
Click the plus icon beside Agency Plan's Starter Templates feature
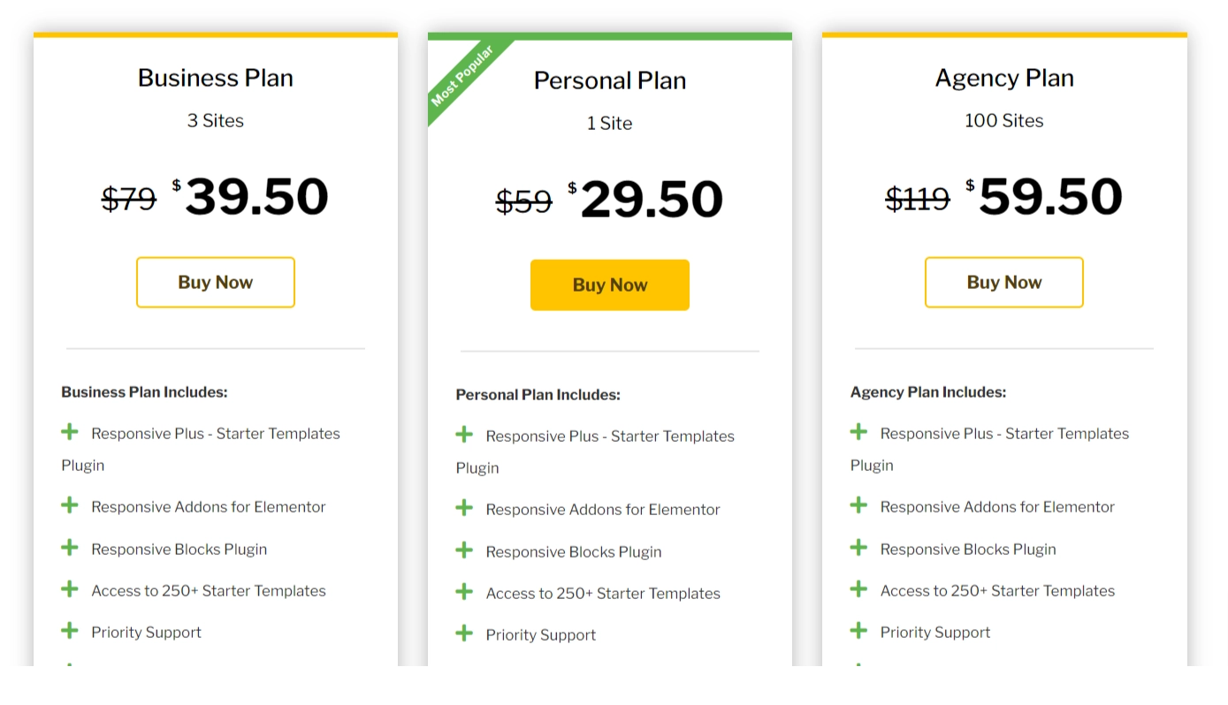859,588
